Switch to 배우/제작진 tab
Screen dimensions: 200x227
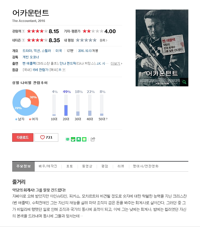pos(48,166)
